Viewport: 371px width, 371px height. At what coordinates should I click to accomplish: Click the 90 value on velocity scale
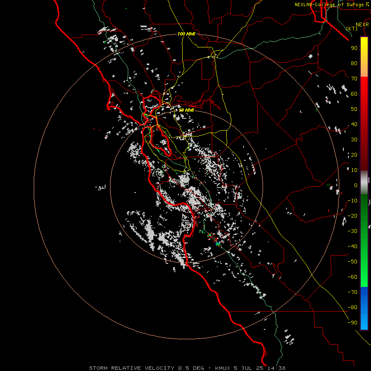354,48
